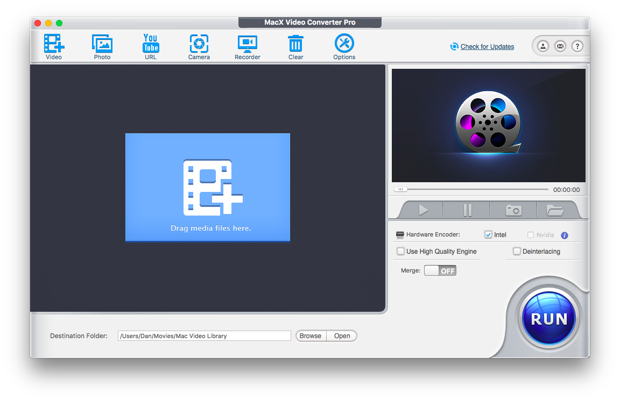Image resolution: width=620 pixels, height=401 pixels.
Task: Click the film reel preview screen
Action: [488, 126]
